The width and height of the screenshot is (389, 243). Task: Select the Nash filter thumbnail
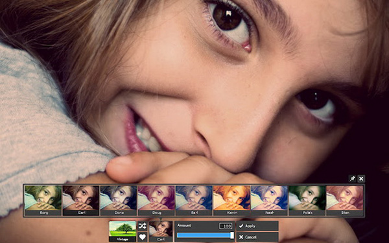(270, 200)
